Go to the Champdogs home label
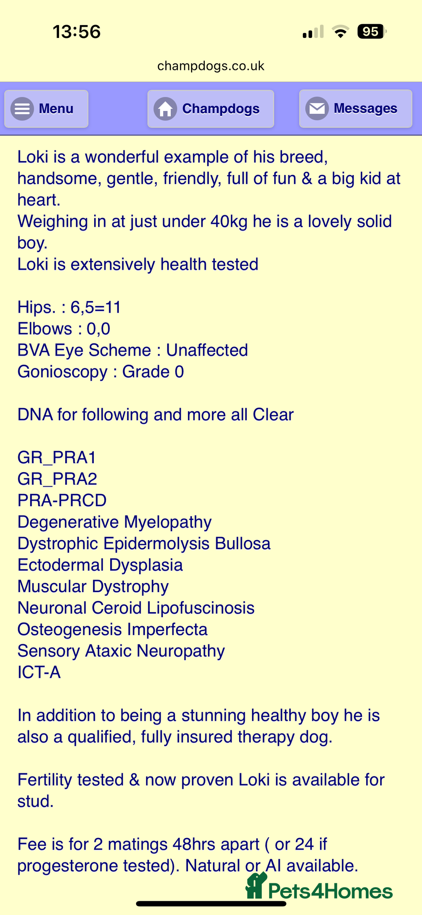This screenshot has height=915, width=422. coord(221,109)
